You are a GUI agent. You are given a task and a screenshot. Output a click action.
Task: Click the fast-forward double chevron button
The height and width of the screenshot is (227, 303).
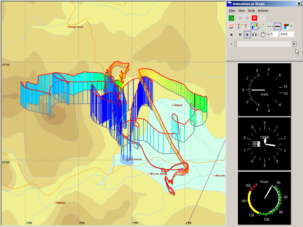coord(247,35)
